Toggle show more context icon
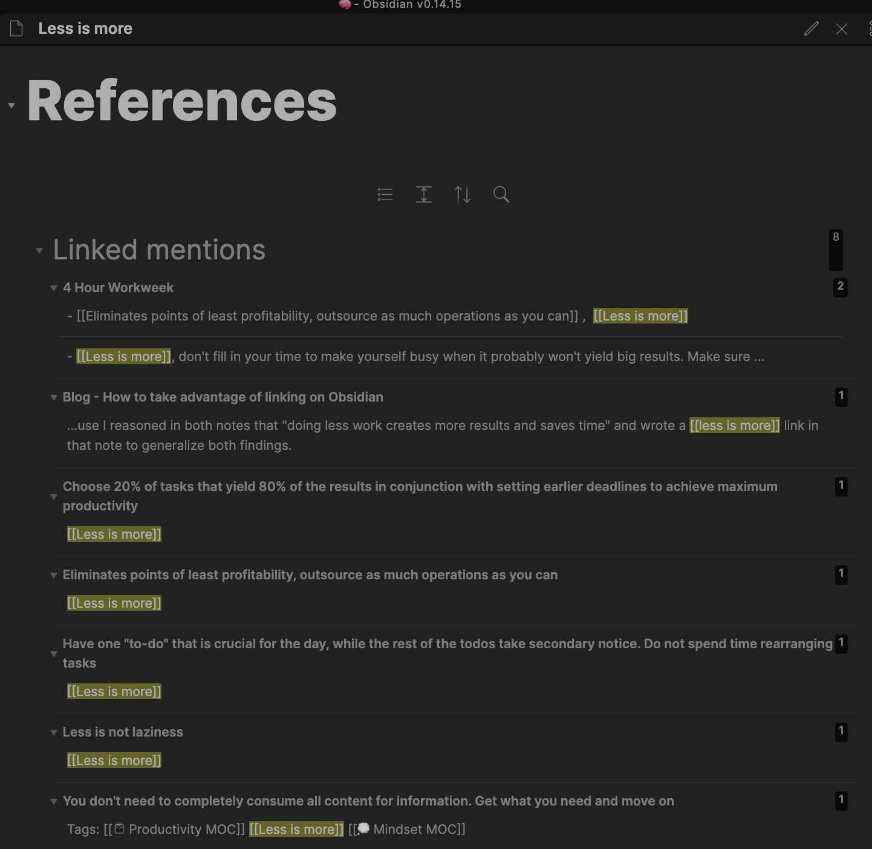 point(424,194)
